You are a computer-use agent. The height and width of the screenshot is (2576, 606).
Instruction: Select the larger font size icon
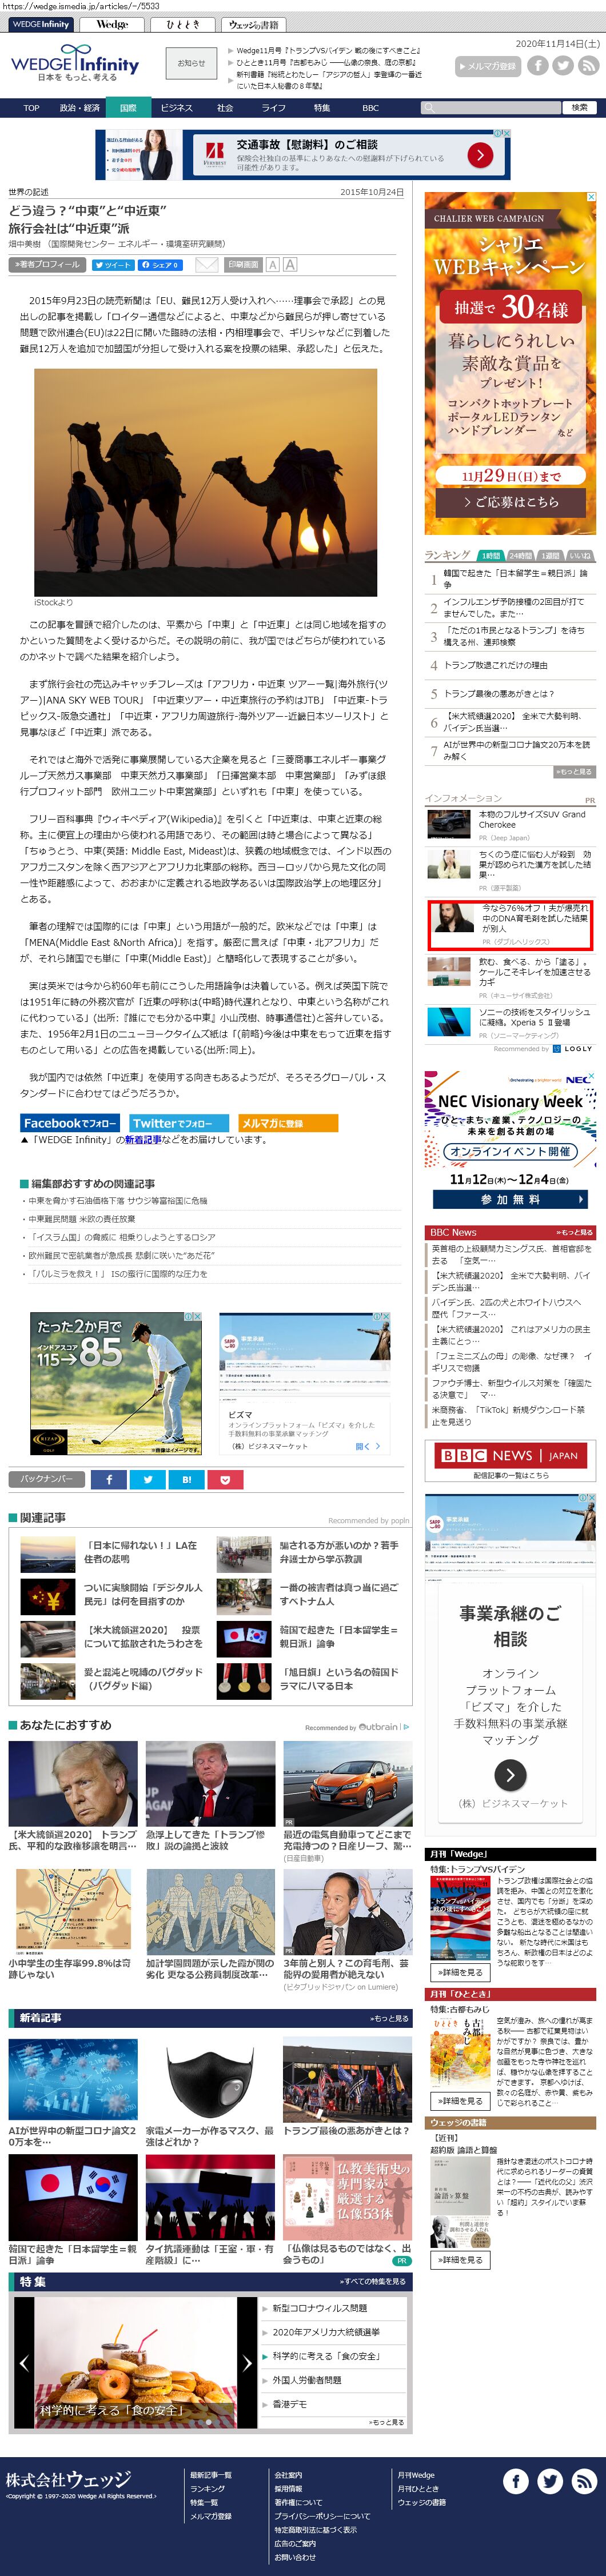coord(290,265)
